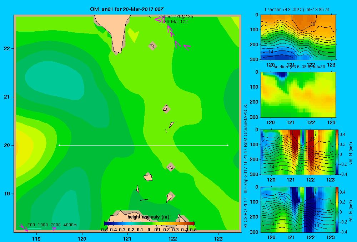
Task: Click longitude tick label 121 on main map
Action: click(x=127, y=238)
